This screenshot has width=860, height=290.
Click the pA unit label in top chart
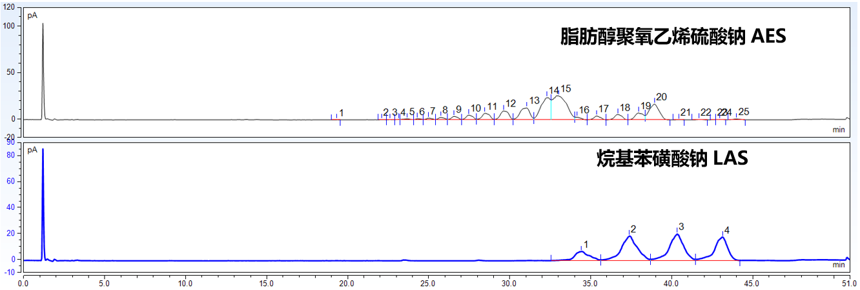click(32, 15)
